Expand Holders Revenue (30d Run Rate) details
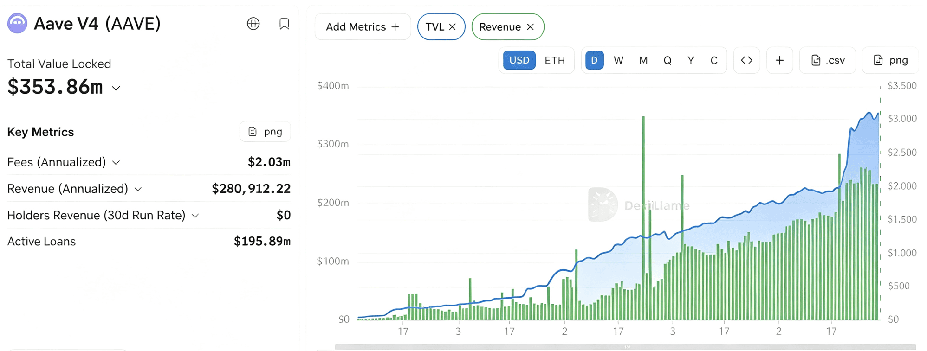Viewport: 927px width, 351px height. tap(195, 216)
